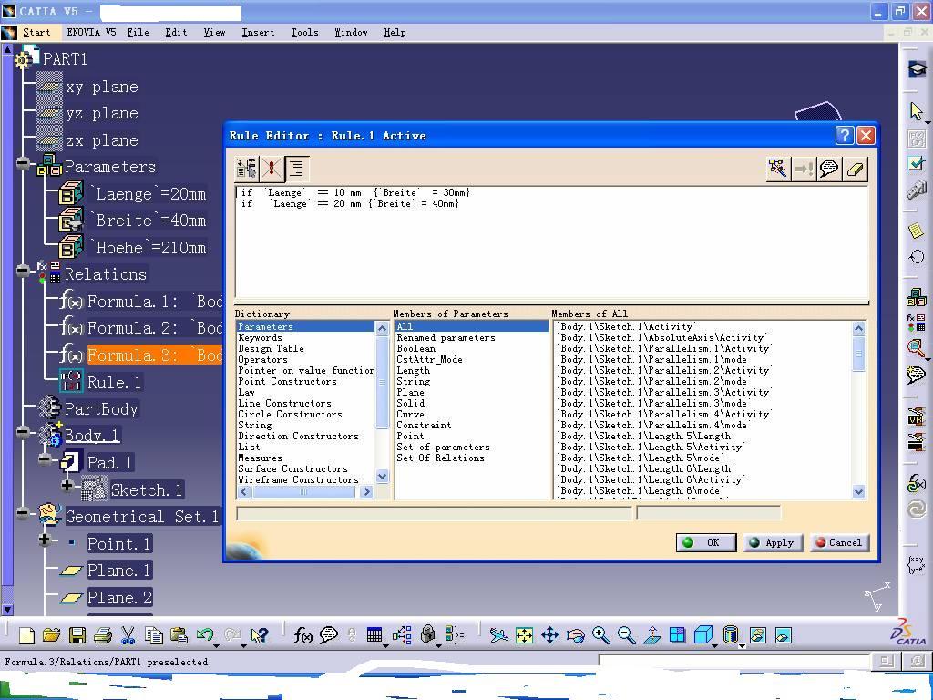Open the Formula f(x) tool in bottom toolbar
Image resolution: width=933 pixels, height=700 pixels.
302,635
